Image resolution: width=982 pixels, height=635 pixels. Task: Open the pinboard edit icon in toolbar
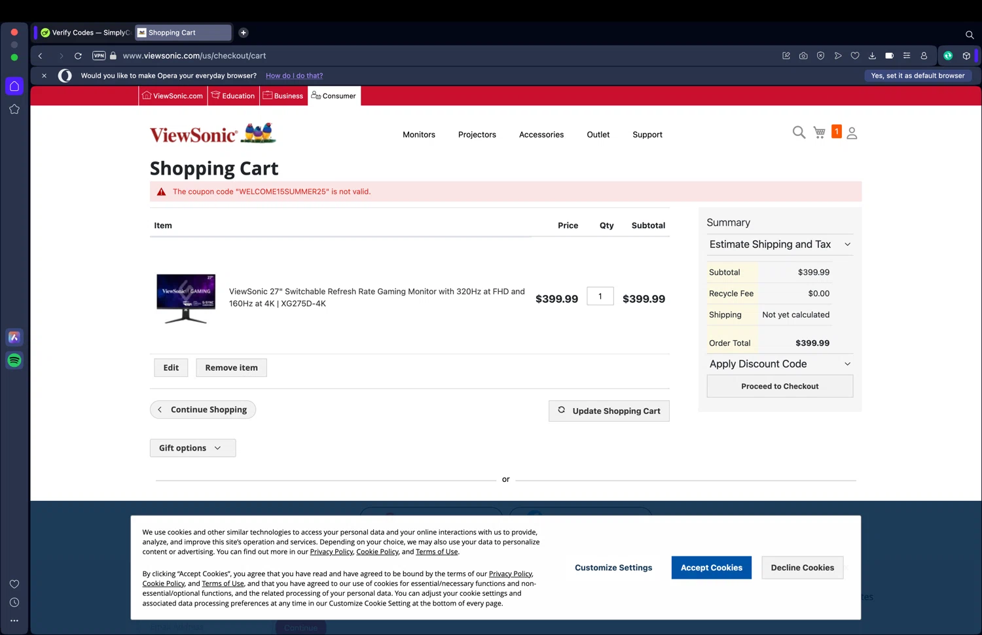786,56
